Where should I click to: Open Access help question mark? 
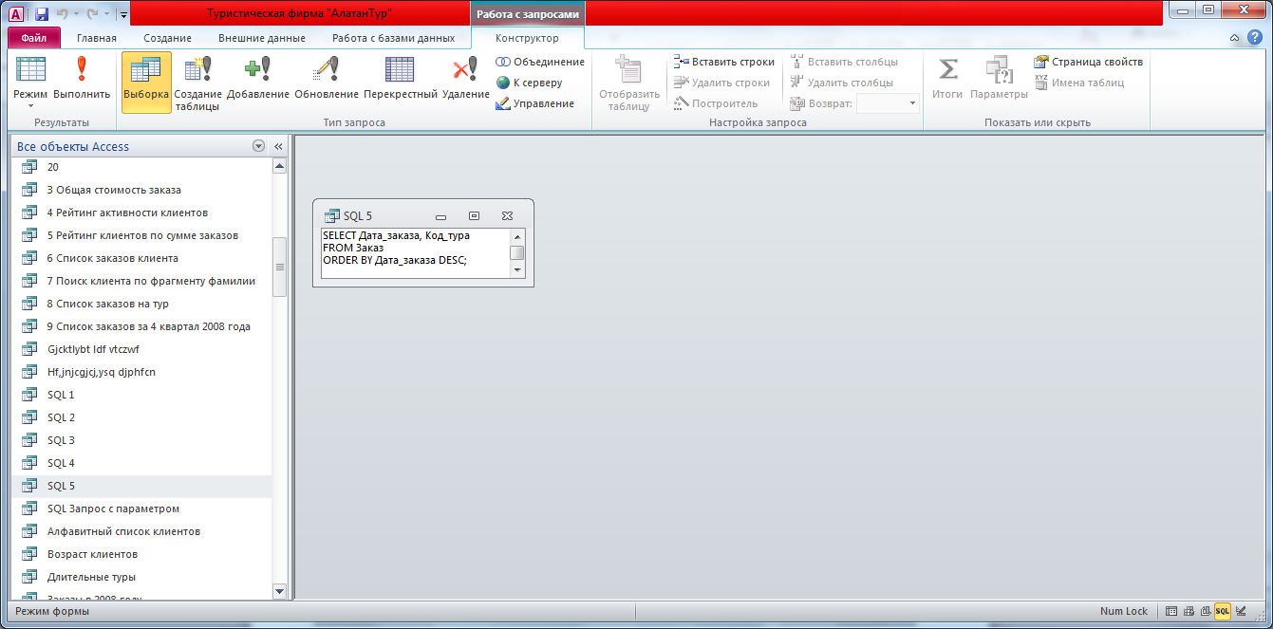(1255, 38)
